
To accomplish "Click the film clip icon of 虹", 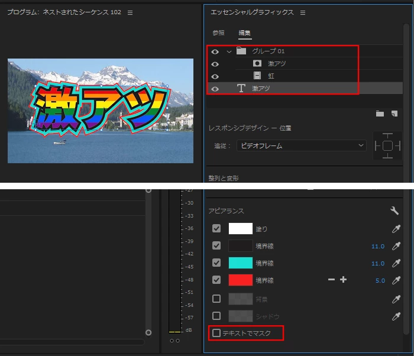I will click(257, 76).
